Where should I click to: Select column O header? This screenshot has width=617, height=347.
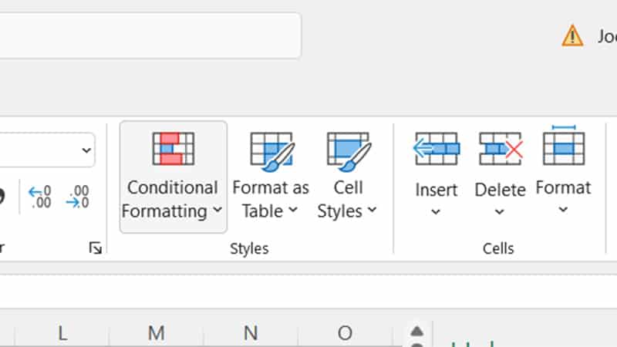coord(345,333)
